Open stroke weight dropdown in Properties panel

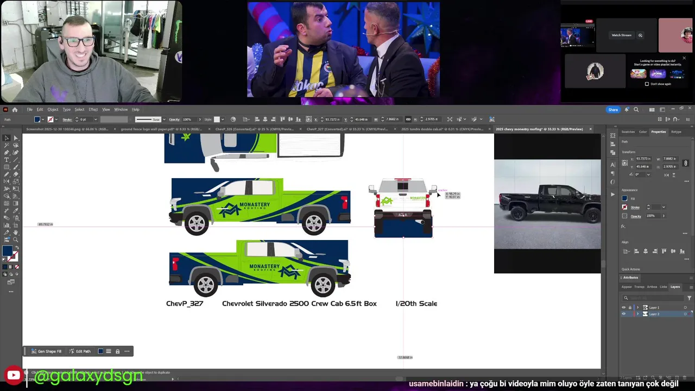(664, 207)
